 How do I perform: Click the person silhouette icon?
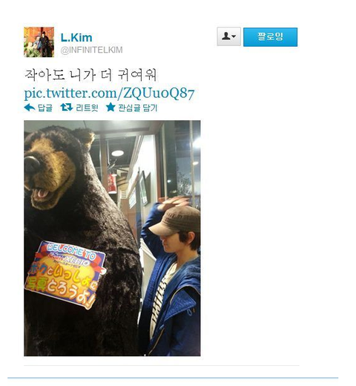[225, 36]
